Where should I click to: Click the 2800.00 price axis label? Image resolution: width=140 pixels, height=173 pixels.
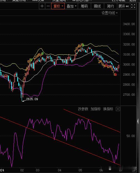click(129, 85)
